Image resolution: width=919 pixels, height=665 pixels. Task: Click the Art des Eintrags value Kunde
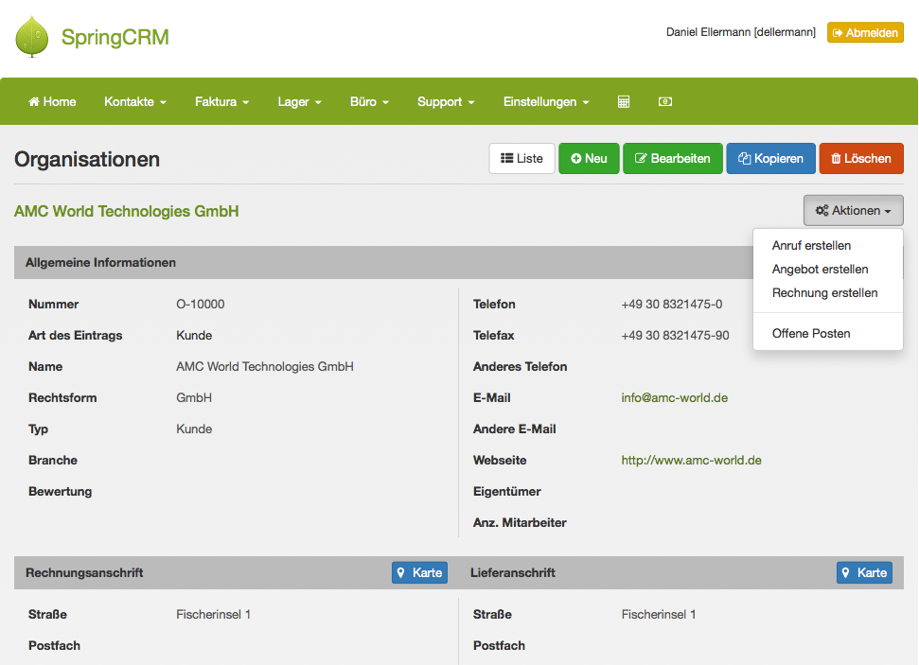[194, 335]
